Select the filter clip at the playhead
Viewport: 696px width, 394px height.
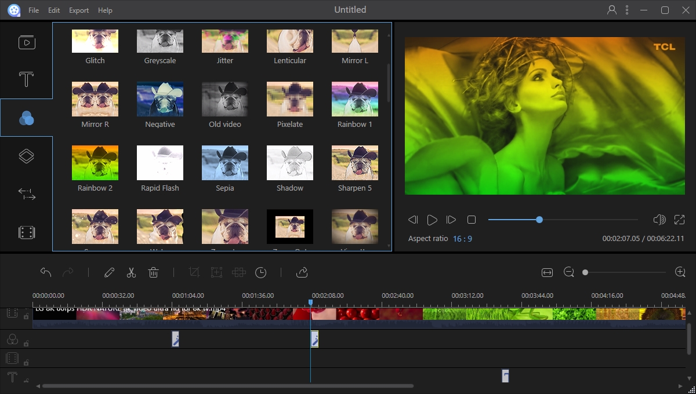coord(314,340)
